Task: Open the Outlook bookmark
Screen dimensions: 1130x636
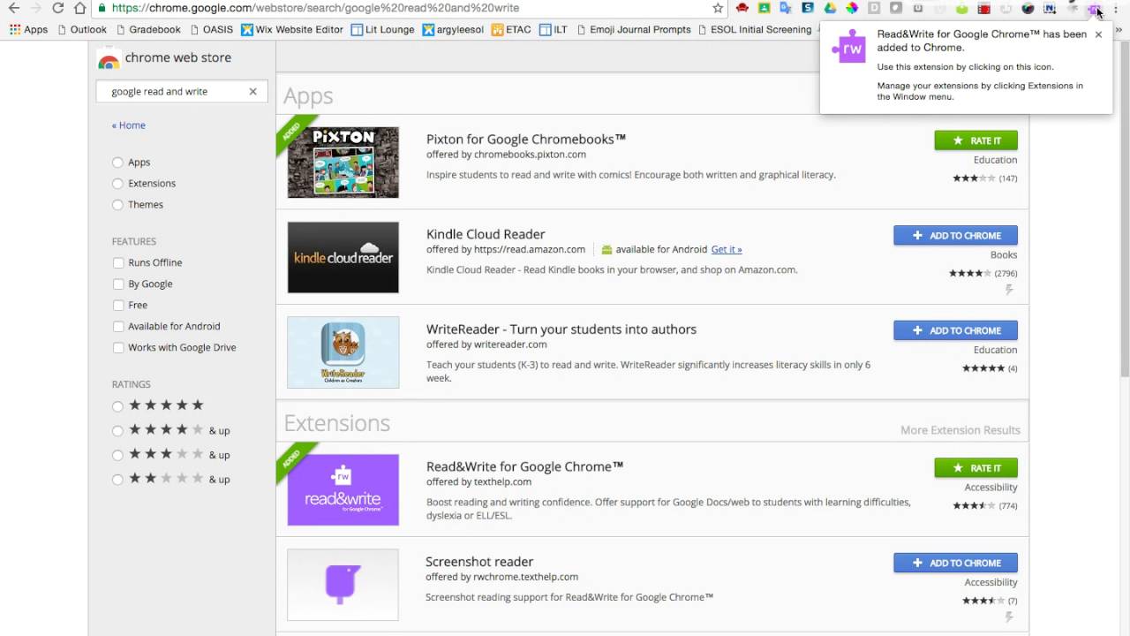Action: tap(81, 29)
